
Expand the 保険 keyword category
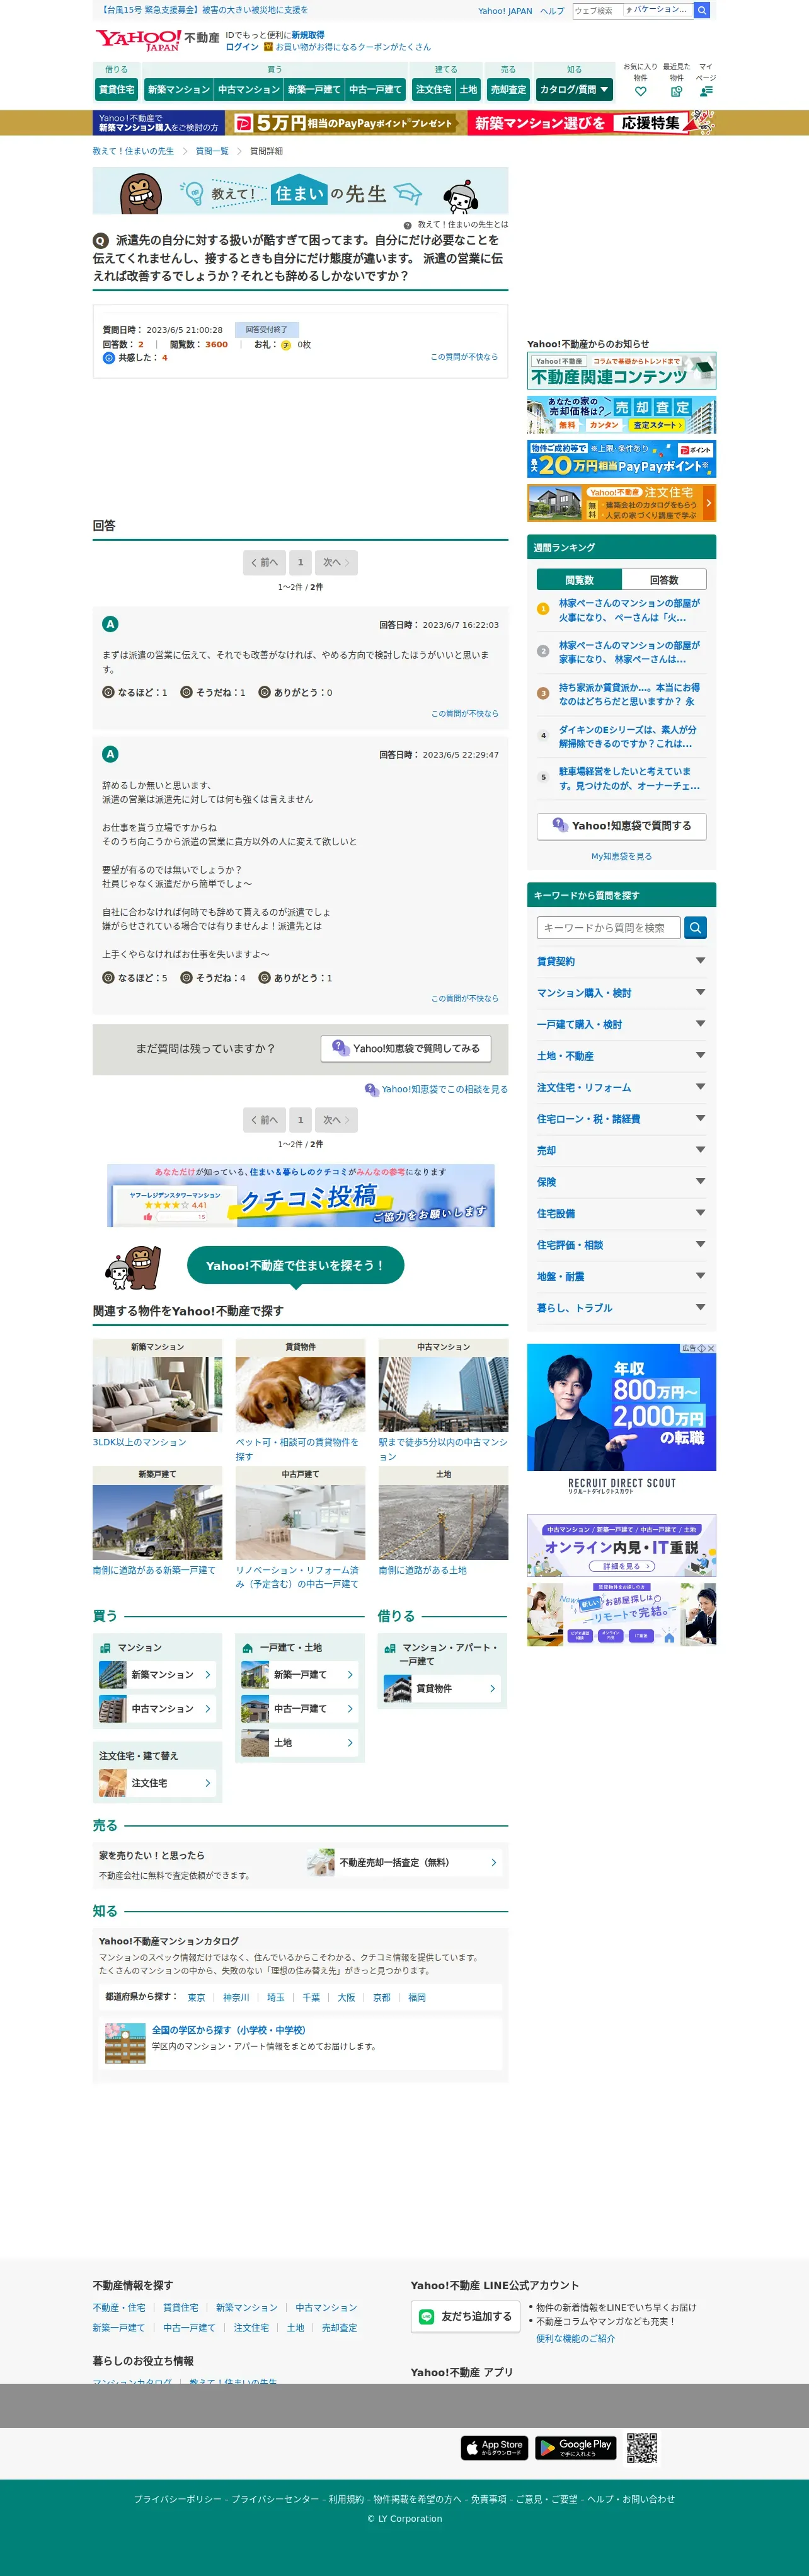coord(621,1182)
